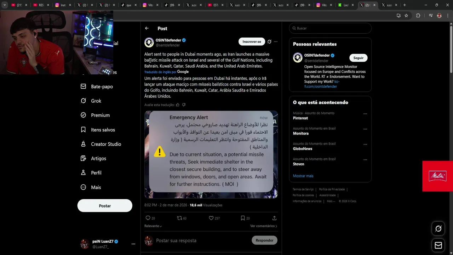This screenshot has width=453, height=255.
Task: Click the Postar button
Action: point(105,206)
